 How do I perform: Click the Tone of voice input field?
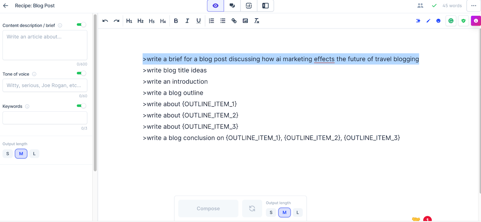(45, 85)
